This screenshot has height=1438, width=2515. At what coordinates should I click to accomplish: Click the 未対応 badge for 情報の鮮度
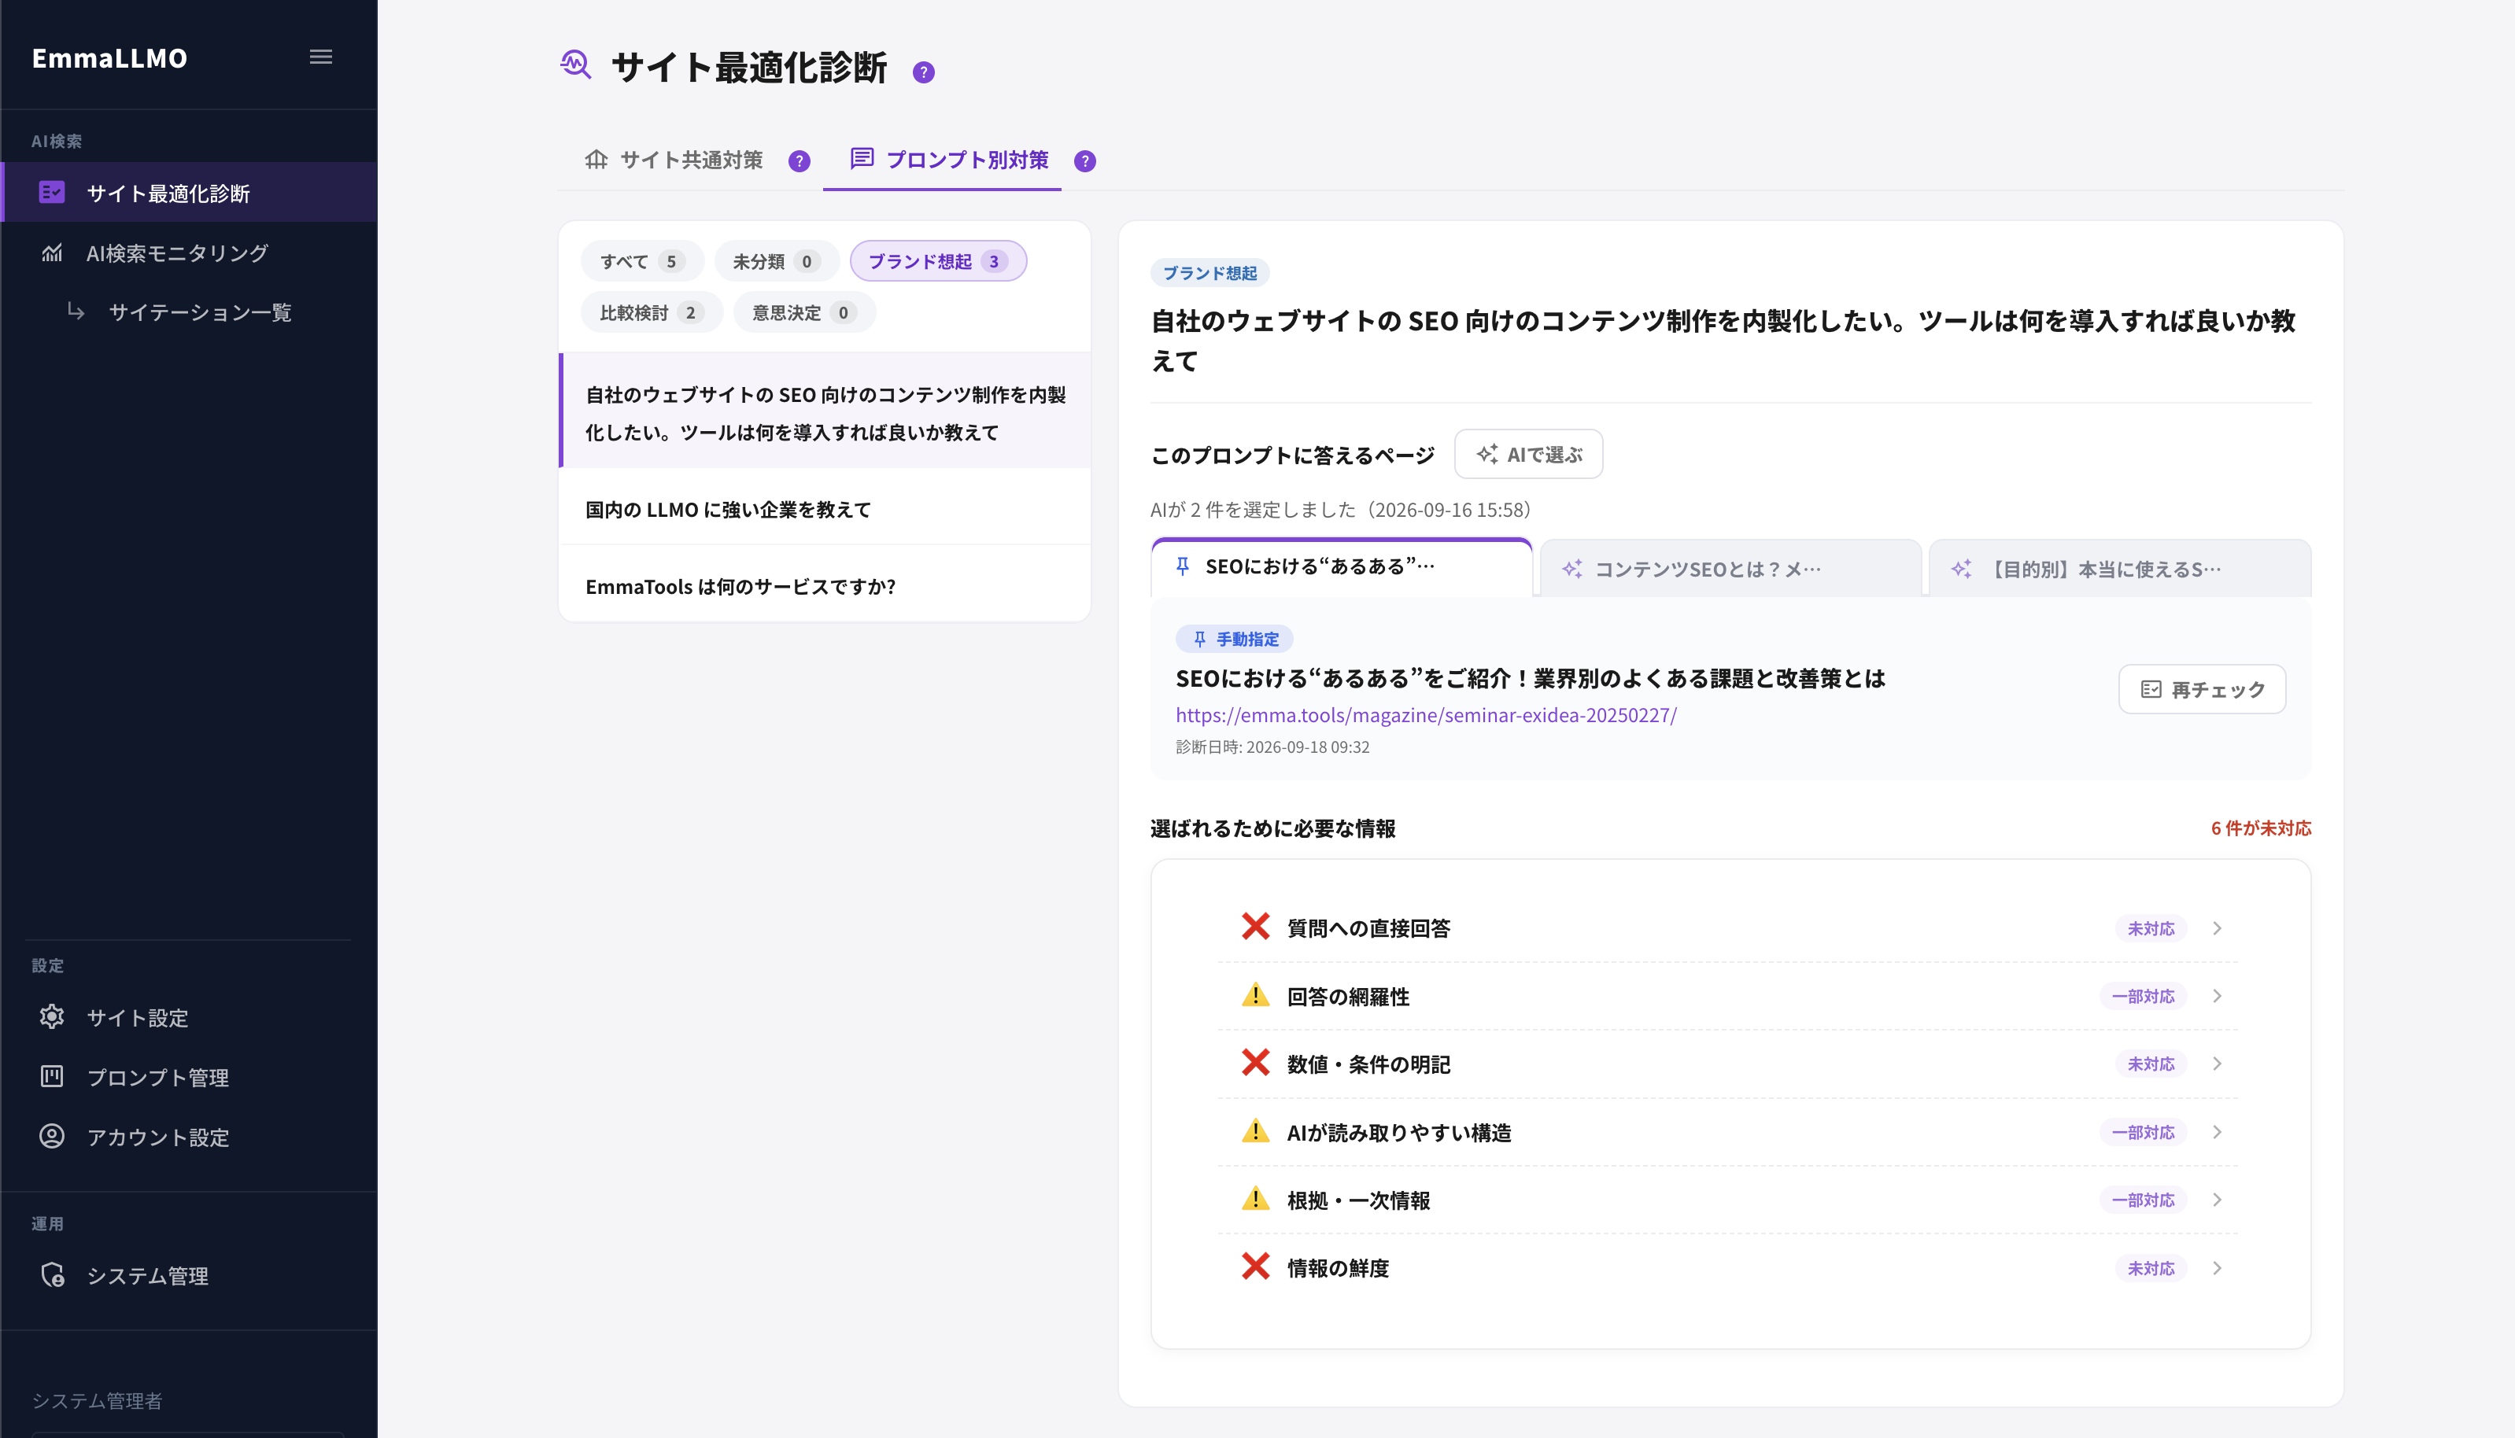tap(2151, 1268)
